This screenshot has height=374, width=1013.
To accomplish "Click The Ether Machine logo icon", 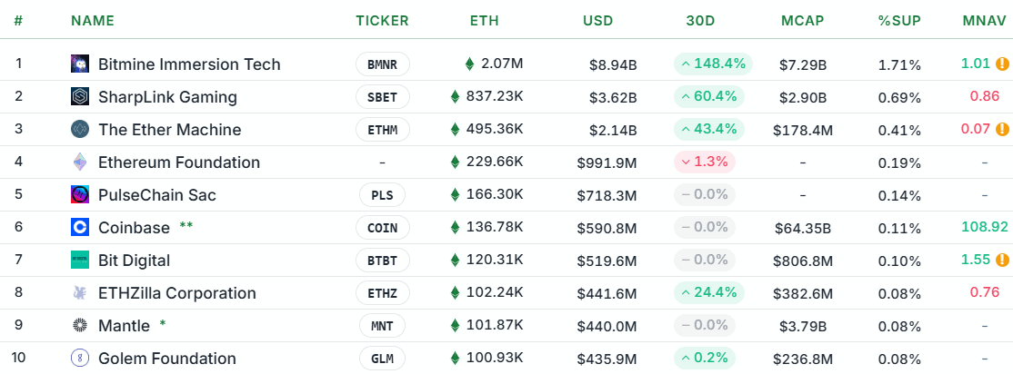I will [80, 130].
